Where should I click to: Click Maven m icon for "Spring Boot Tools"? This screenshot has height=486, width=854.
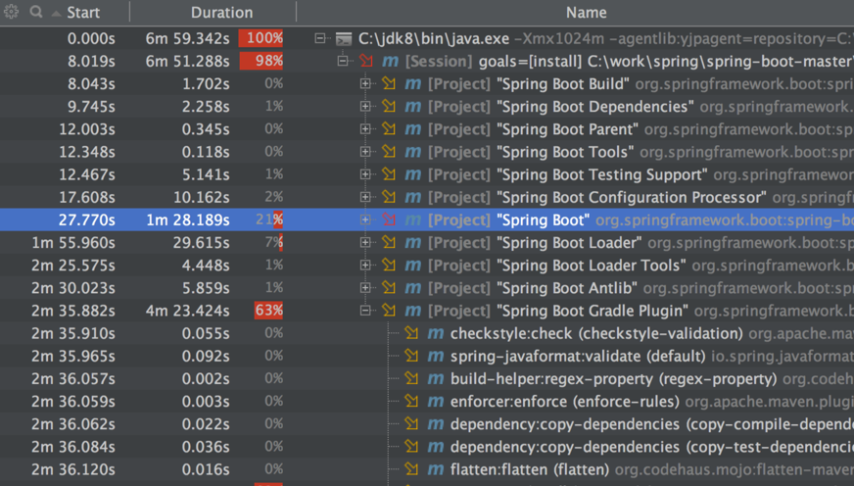pos(413,152)
